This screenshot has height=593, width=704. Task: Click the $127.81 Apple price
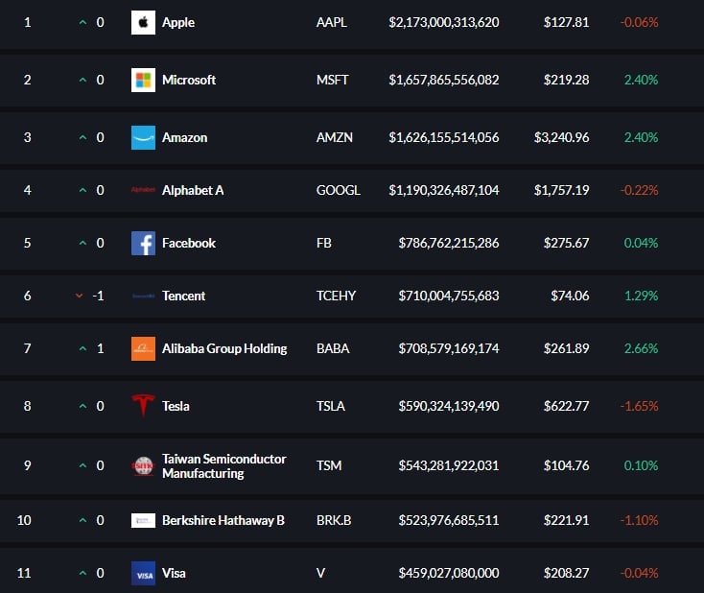pyautogui.click(x=566, y=22)
